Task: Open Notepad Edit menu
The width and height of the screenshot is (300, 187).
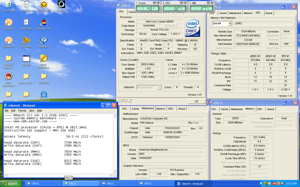Action: coord(13,111)
